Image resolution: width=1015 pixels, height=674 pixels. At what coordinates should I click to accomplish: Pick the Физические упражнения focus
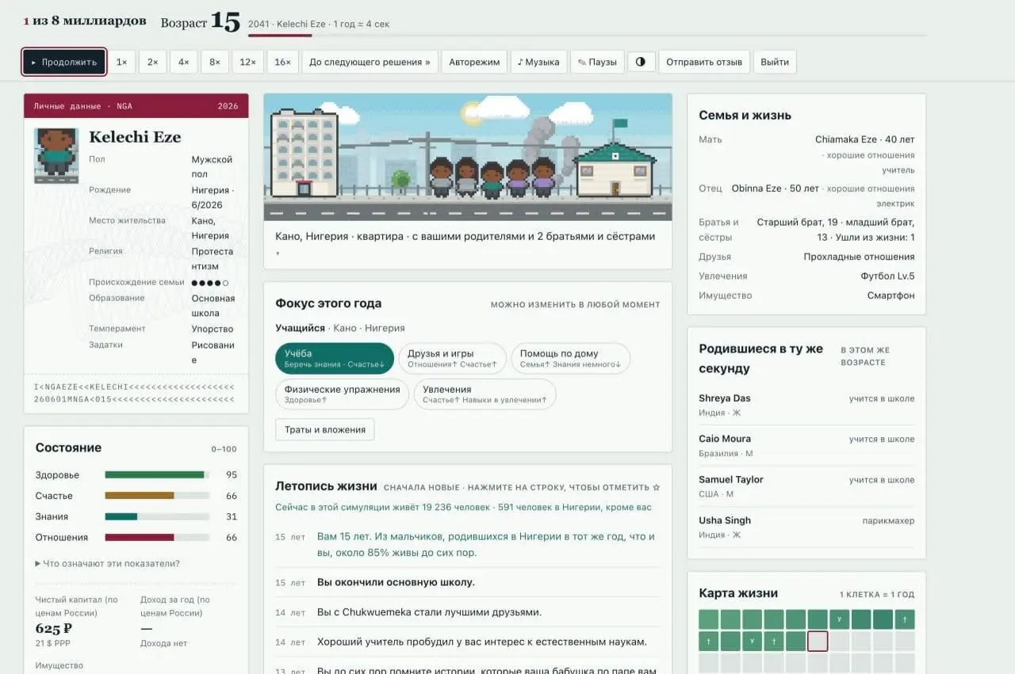[x=343, y=394]
